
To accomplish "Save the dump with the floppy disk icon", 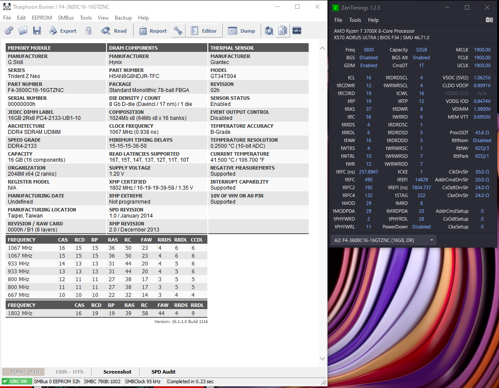I will [37, 31].
